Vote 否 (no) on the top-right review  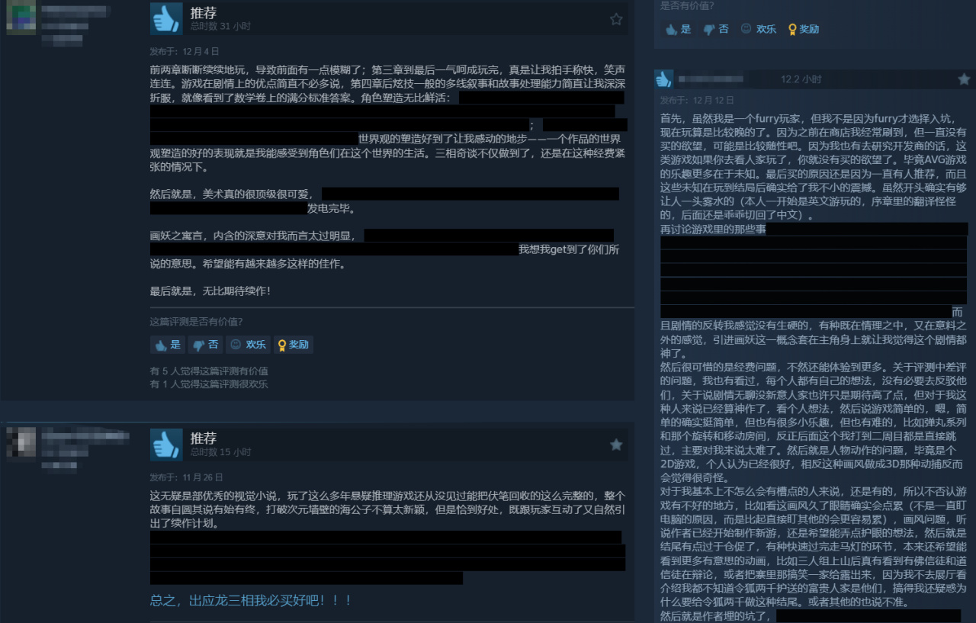click(716, 29)
